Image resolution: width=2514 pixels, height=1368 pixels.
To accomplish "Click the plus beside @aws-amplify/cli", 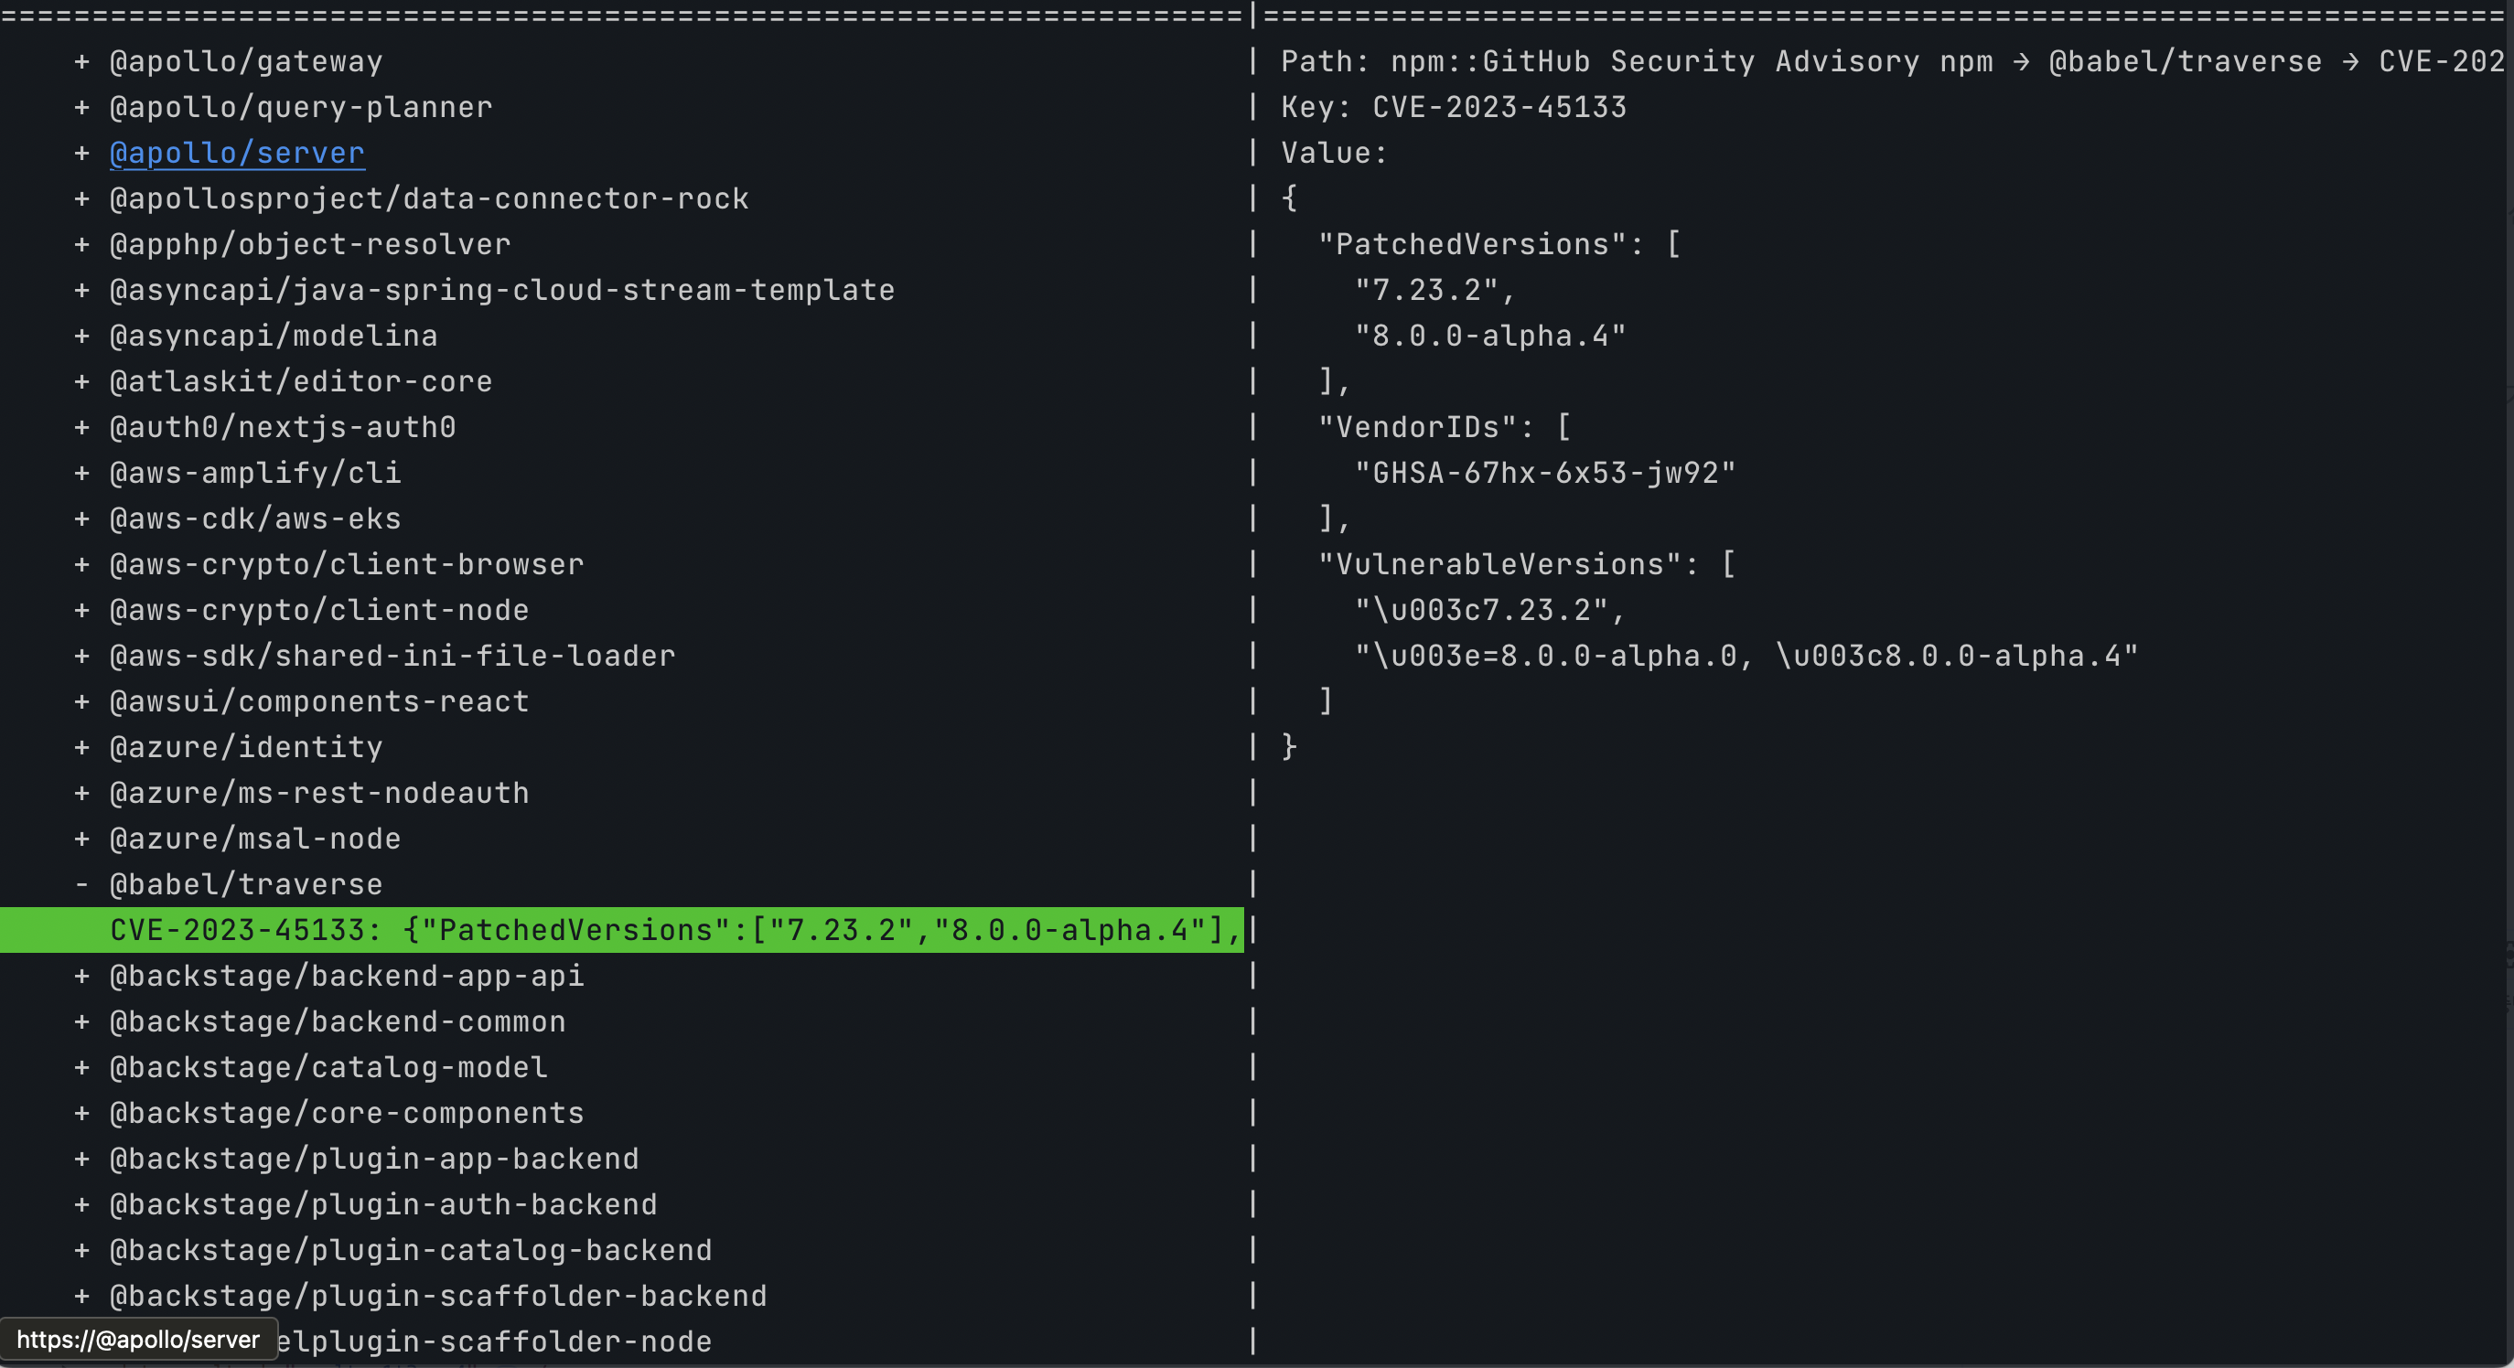I will pyautogui.click(x=82, y=474).
